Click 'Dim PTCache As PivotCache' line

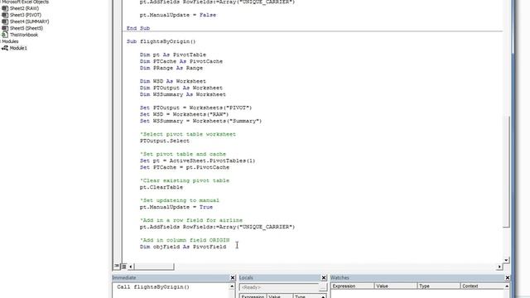click(x=181, y=61)
